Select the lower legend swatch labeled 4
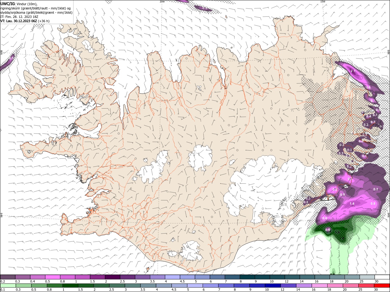The width and height of the screenshot is (390, 292). pyautogui.click(x=163, y=286)
